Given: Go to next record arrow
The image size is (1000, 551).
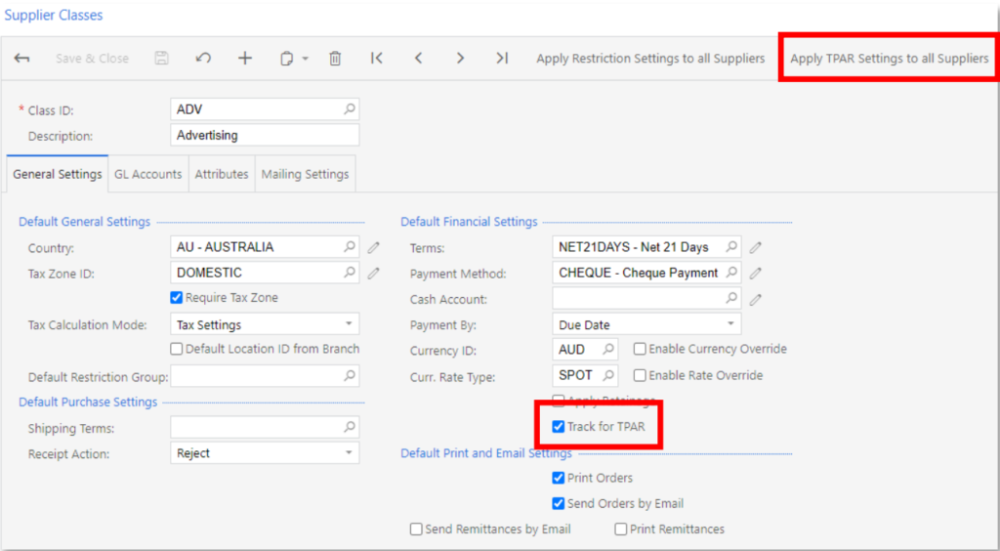Looking at the screenshot, I should pyautogui.click(x=460, y=58).
